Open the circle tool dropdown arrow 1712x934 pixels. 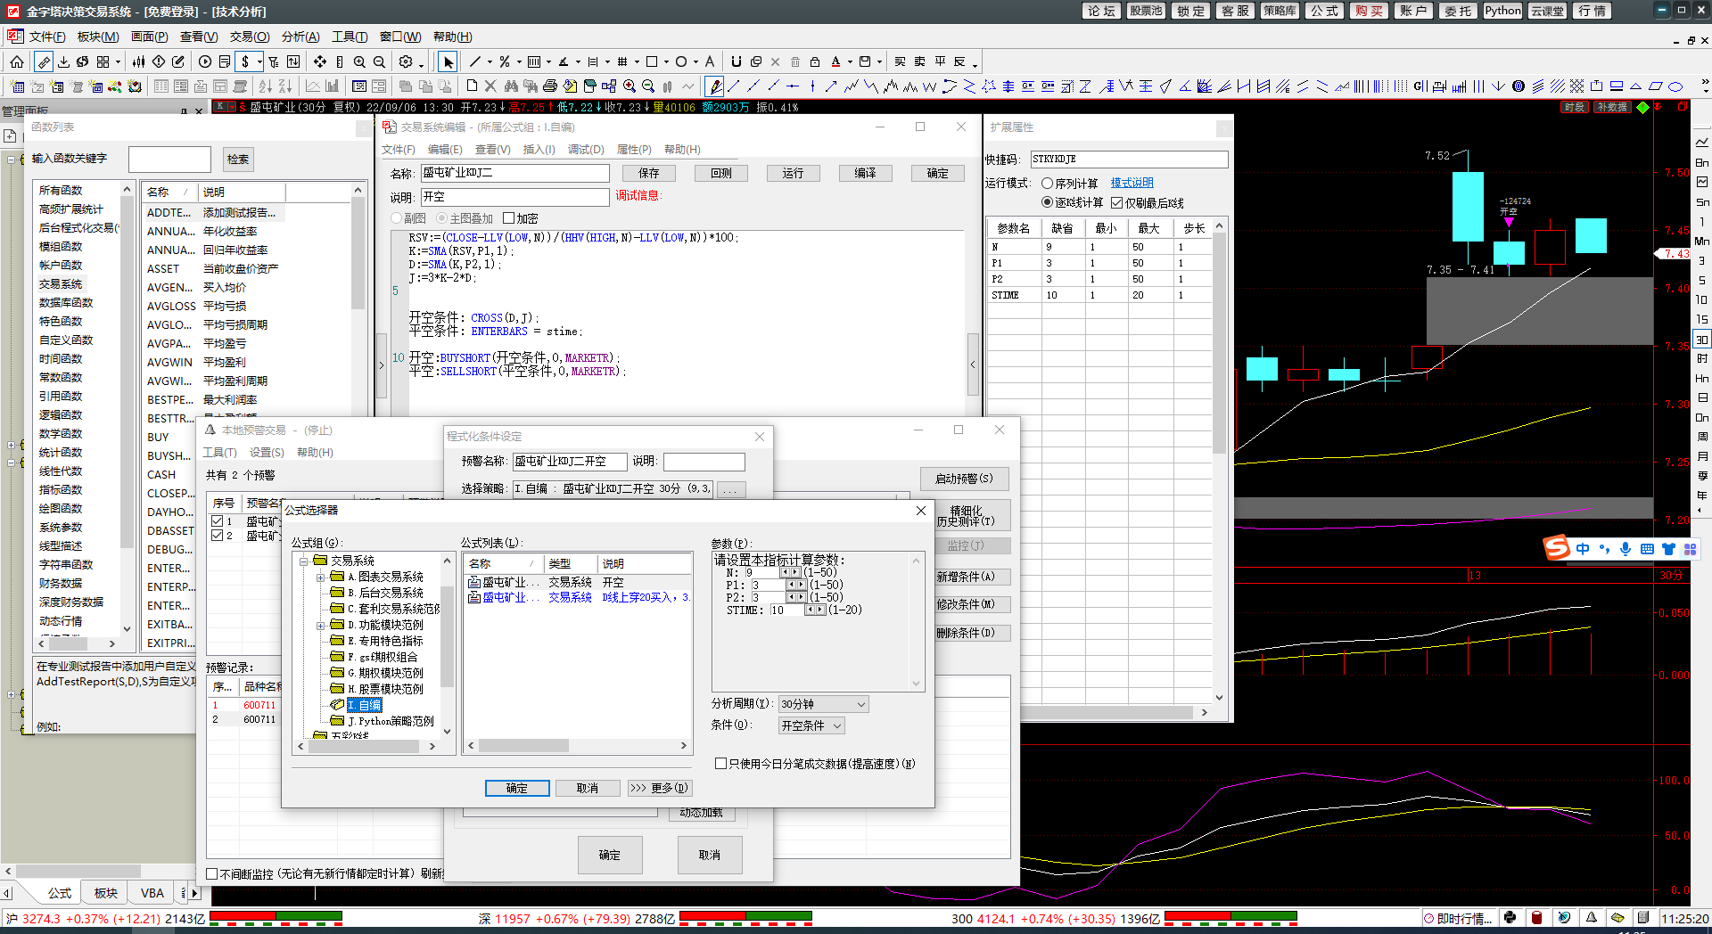pyautogui.click(x=695, y=61)
